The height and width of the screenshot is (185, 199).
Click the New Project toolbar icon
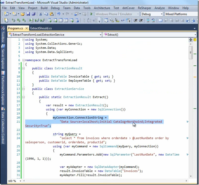click(x=6, y=14)
